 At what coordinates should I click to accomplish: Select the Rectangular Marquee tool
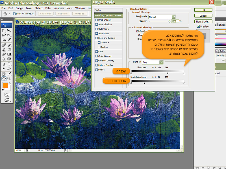coord(4,31)
